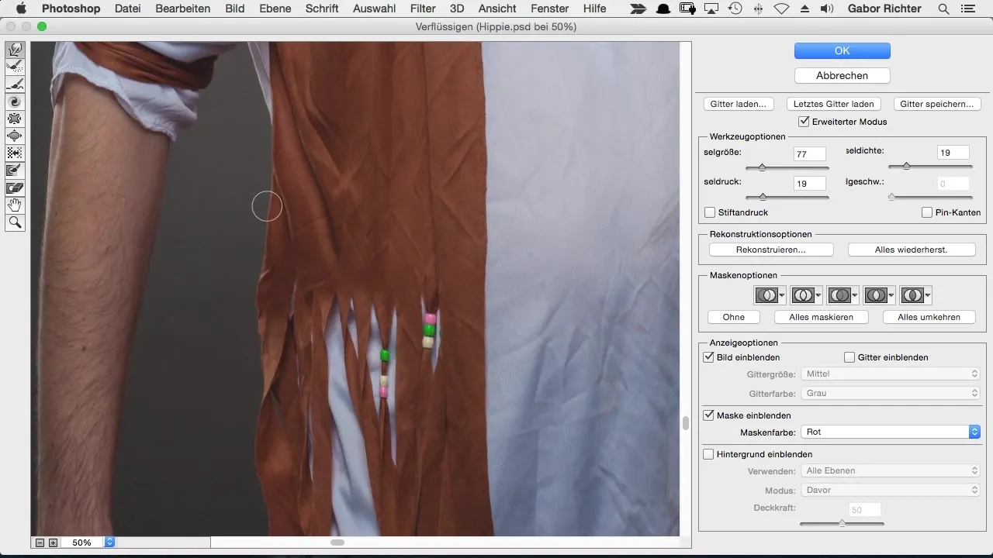
Task: Select the Forward Warp tool
Action: (x=15, y=50)
